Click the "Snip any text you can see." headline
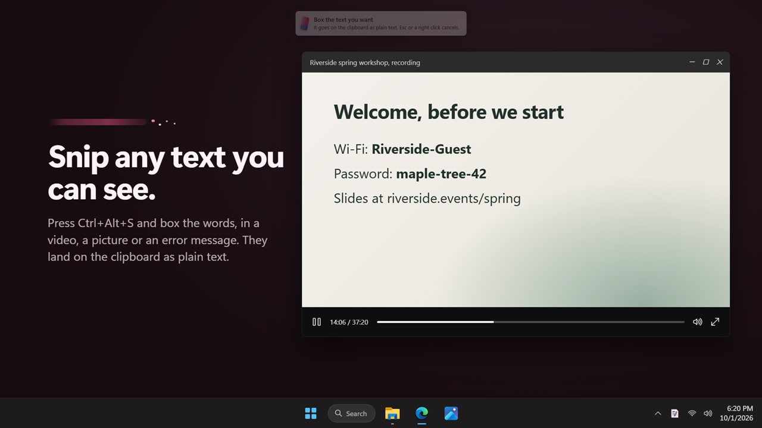The height and width of the screenshot is (428, 762). [x=166, y=173]
